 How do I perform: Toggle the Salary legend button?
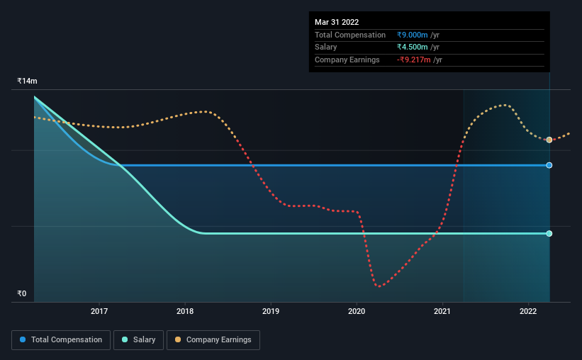point(138,340)
